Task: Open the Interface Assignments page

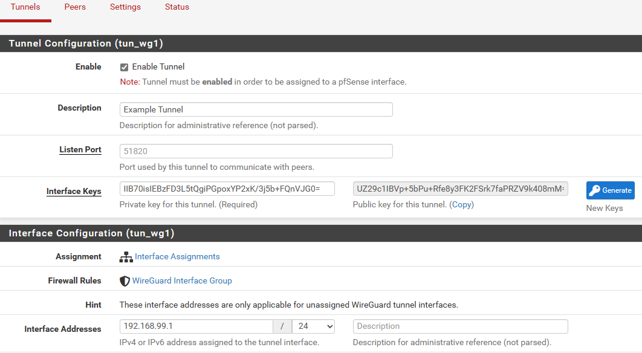Action: pos(177,256)
